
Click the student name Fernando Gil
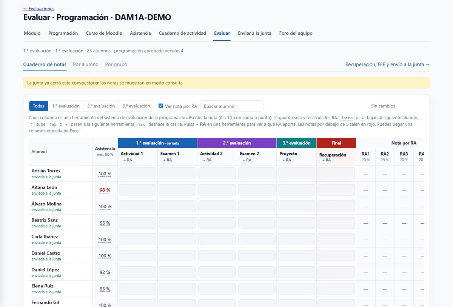[x=45, y=302]
